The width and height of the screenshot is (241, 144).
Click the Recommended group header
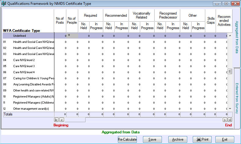[116, 15]
